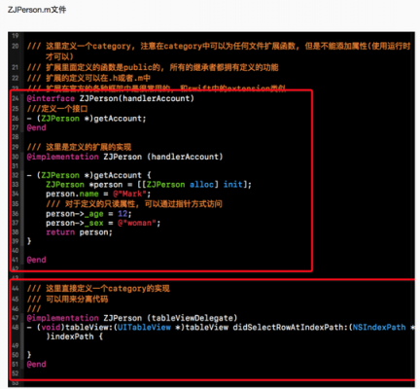Click line number 24 in the gutter

click(x=16, y=98)
